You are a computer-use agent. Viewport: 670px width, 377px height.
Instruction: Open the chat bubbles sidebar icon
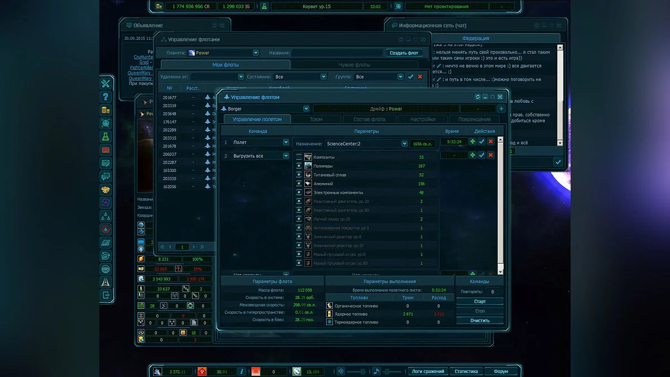point(106,176)
